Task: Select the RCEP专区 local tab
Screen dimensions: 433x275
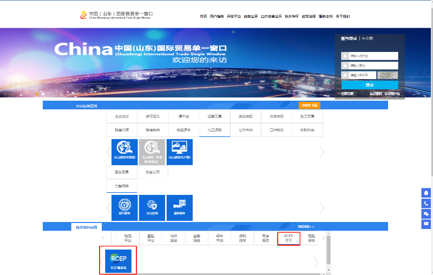Action: (x=288, y=238)
